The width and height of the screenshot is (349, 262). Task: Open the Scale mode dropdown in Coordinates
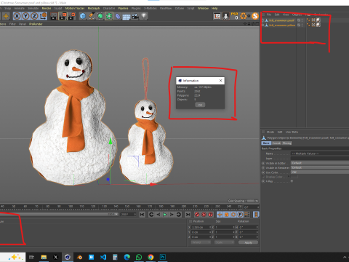click(x=225, y=242)
